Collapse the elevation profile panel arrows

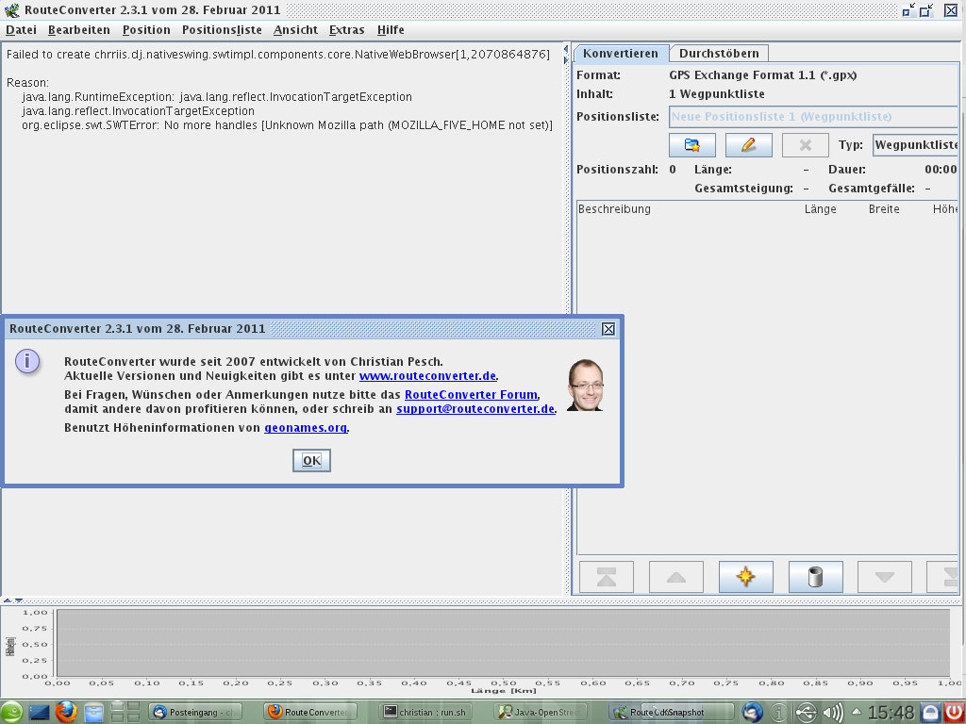(x=12, y=601)
